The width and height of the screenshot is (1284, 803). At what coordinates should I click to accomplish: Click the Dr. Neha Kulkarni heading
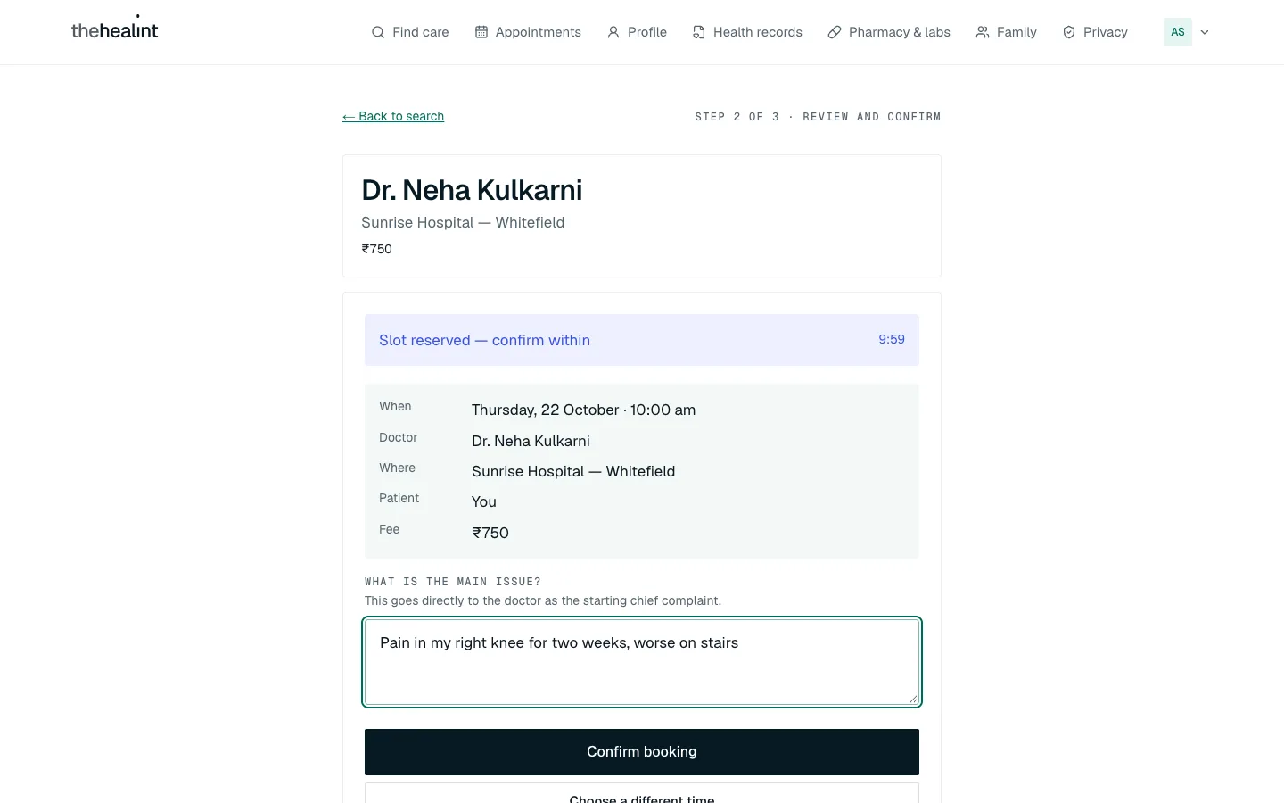click(x=472, y=190)
